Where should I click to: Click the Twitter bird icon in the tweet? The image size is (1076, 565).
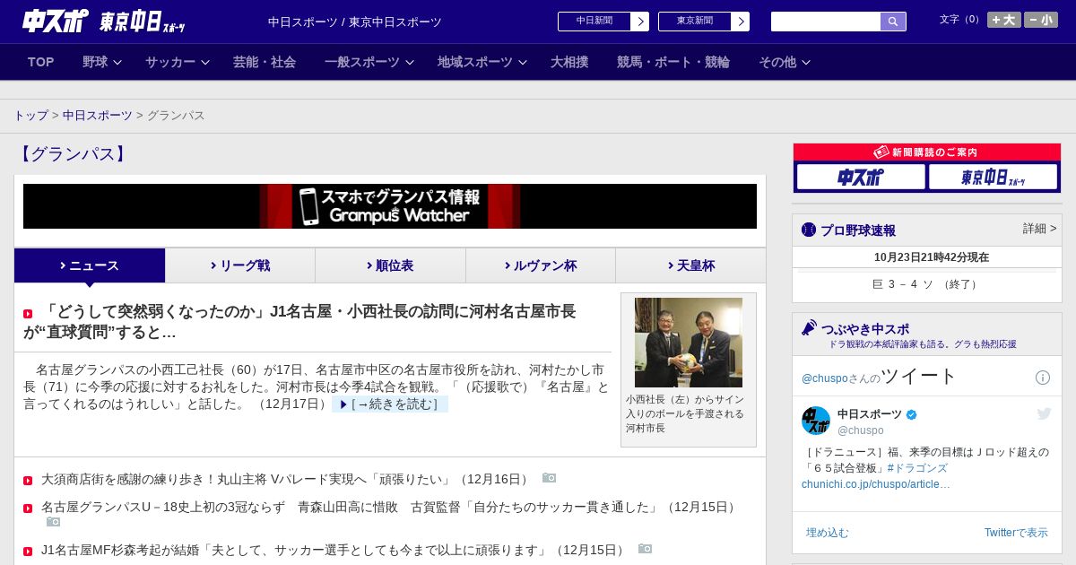(x=1044, y=413)
